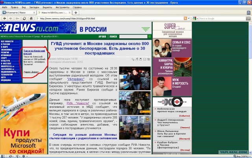Open the second article photo thumbnail

pos(135,103)
